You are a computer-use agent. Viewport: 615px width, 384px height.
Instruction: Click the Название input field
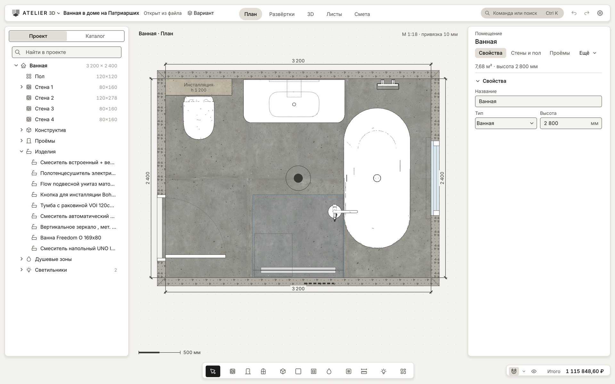[x=538, y=101]
